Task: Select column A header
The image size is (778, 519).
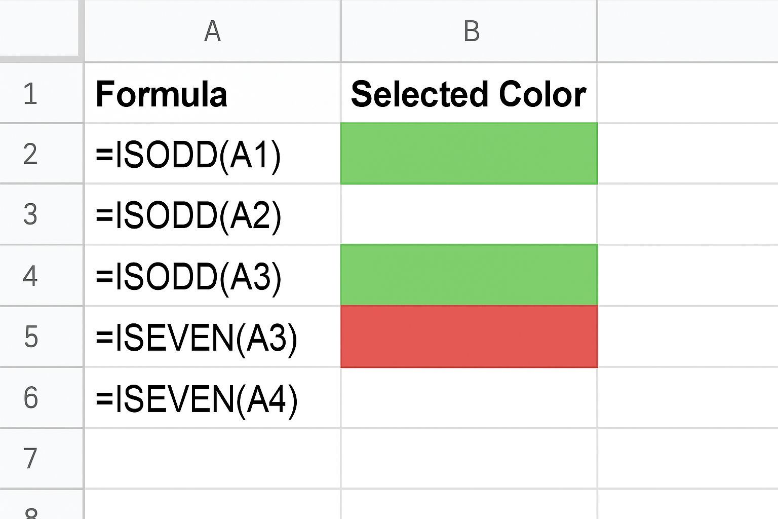Action: click(x=212, y=31)
